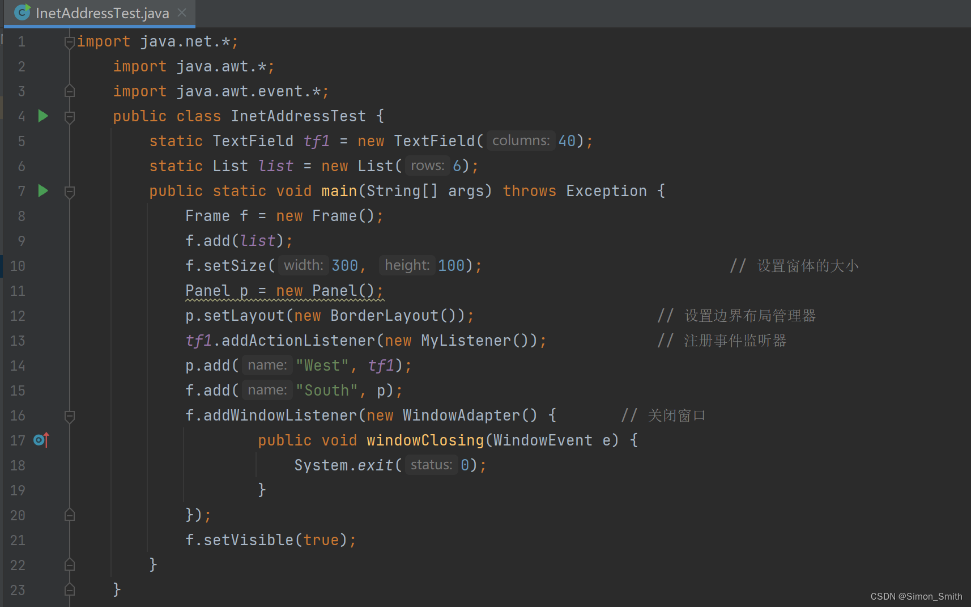Screen dimensions: 971x607
Task: Collapse the WindowAdapter anonymous class fold arrow
Action: [69, 415]
